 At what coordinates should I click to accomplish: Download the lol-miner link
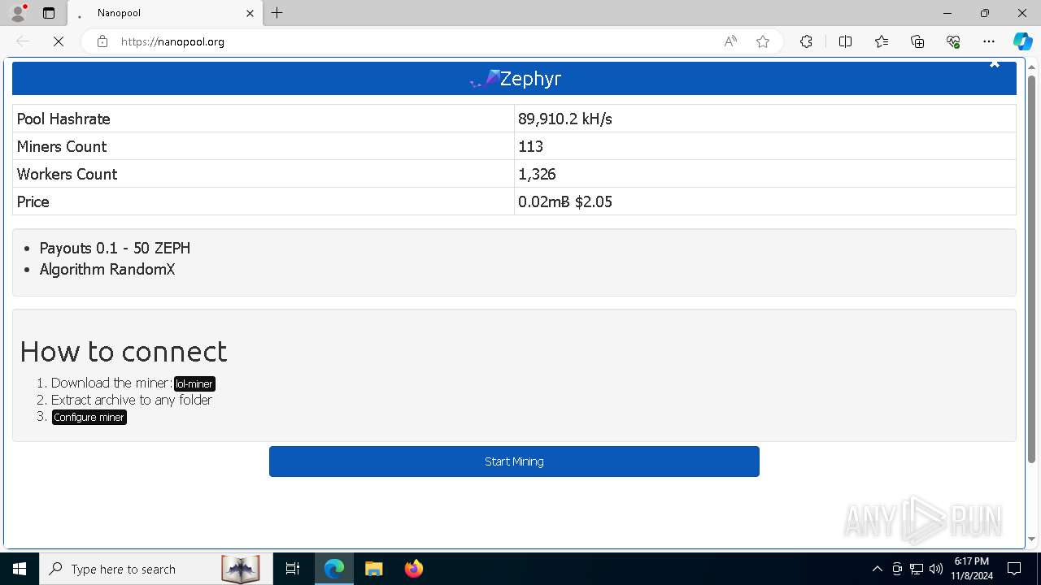[x=194, y=383]
